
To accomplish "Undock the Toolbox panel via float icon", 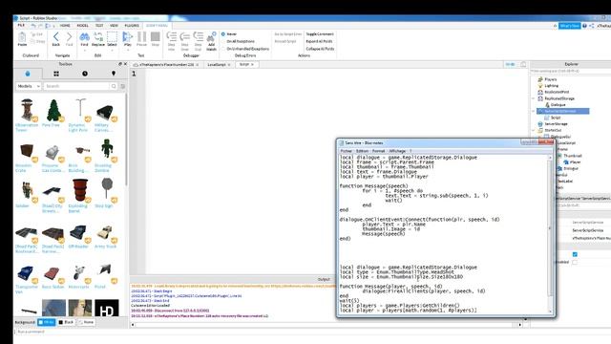I will [120, 64].
